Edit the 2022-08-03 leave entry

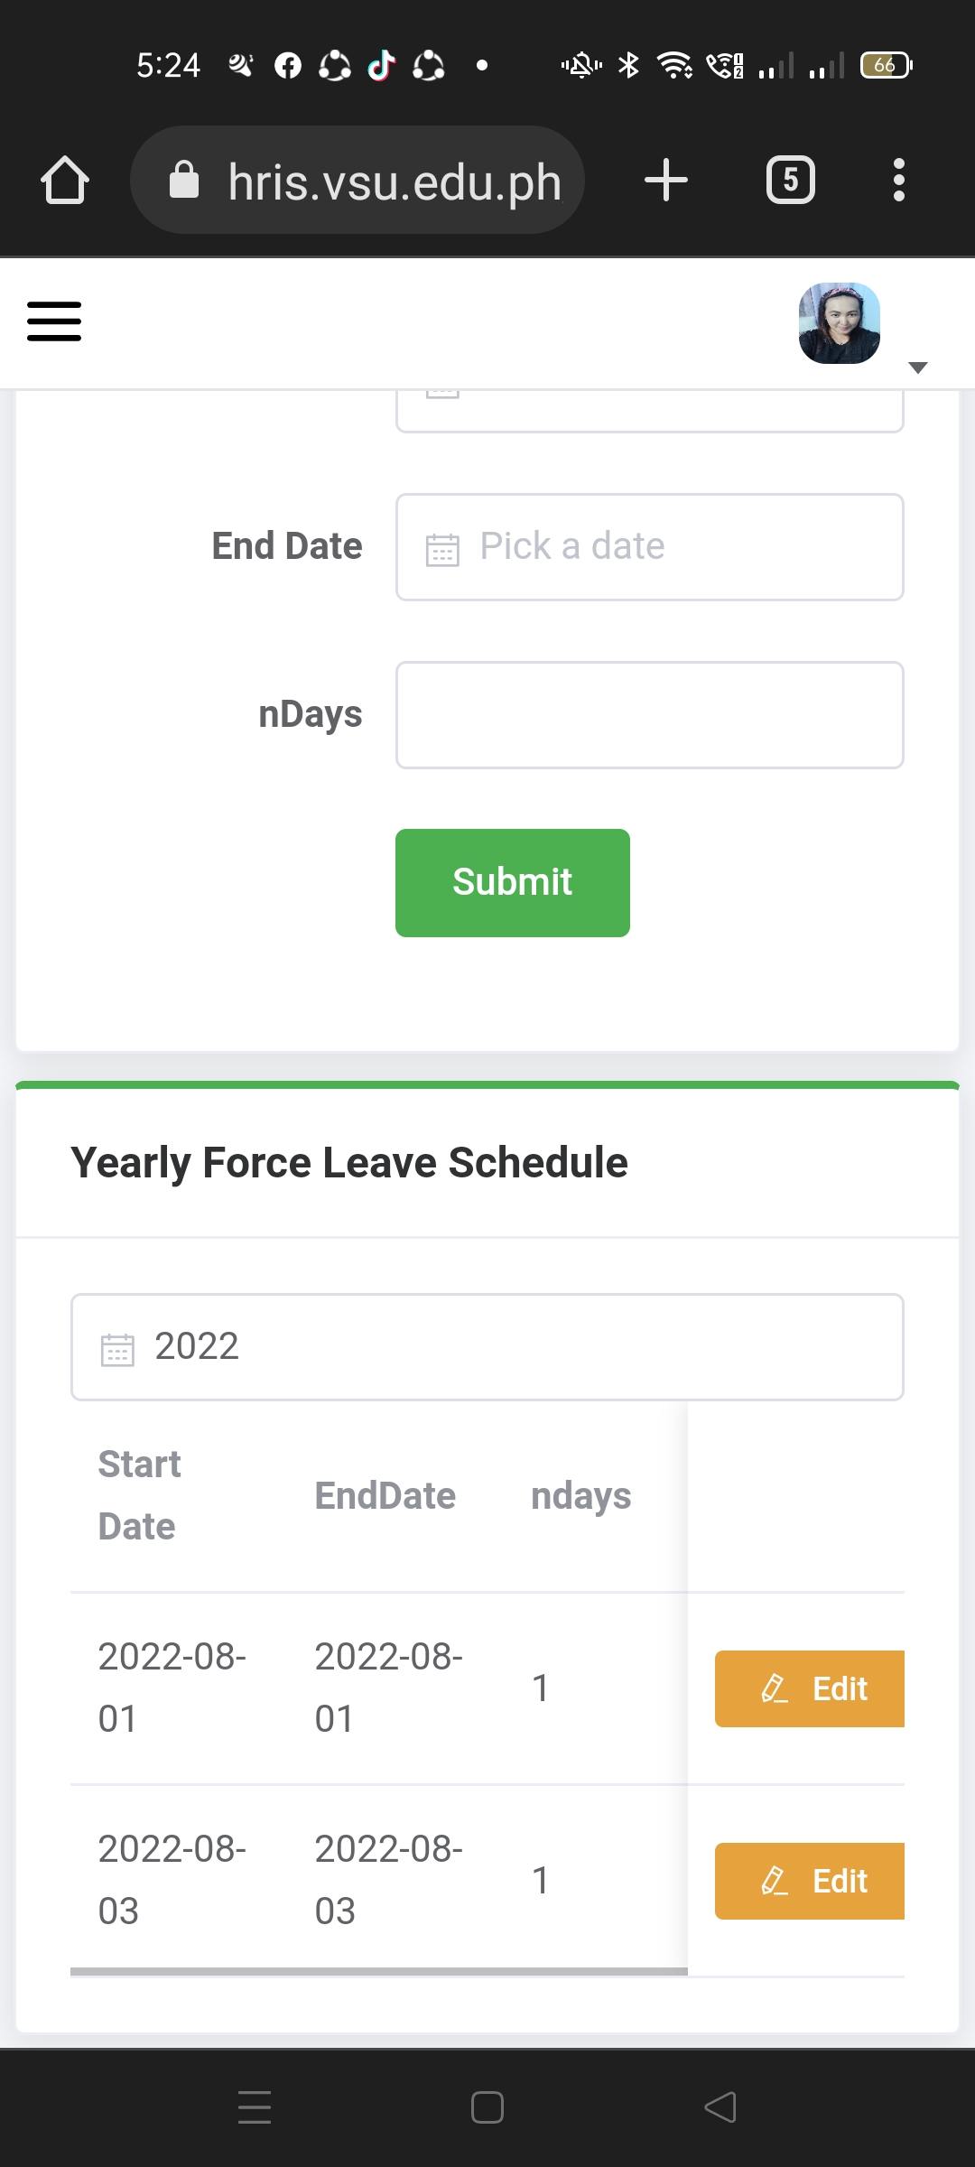pos(810,1881)
